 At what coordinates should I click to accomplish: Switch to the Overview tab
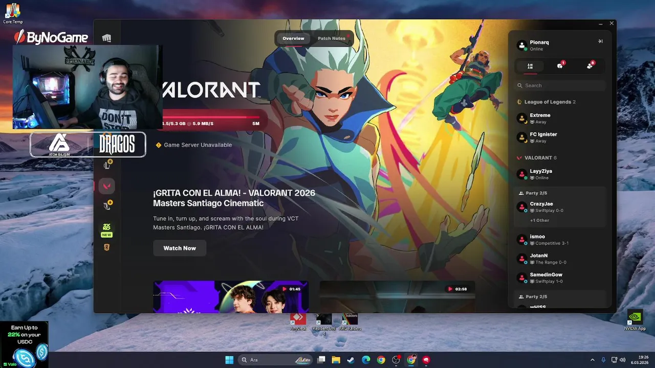click(293, 38)
